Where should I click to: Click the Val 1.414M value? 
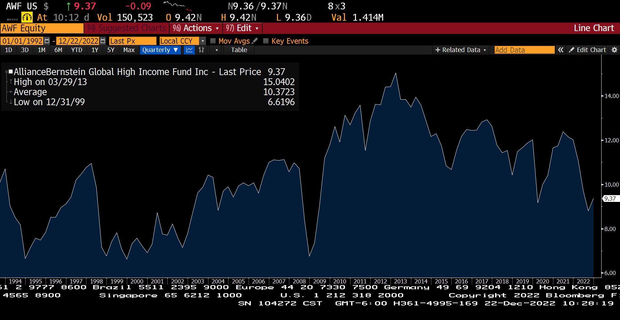(x=358, y=17)
